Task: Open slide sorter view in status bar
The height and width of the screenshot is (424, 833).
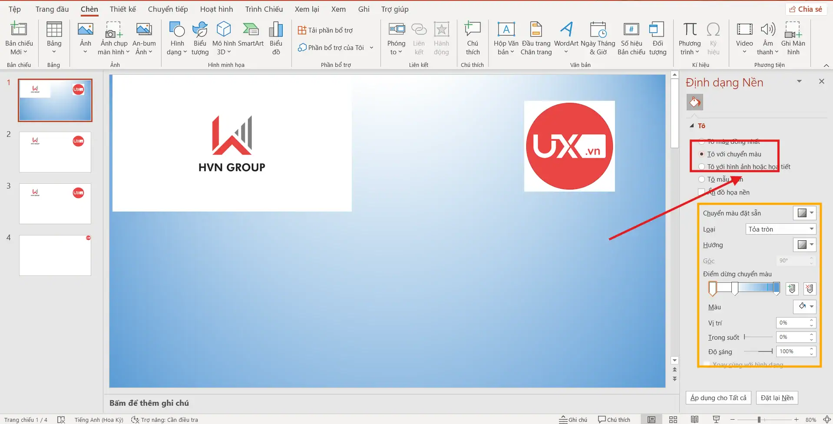Action: 673,419
